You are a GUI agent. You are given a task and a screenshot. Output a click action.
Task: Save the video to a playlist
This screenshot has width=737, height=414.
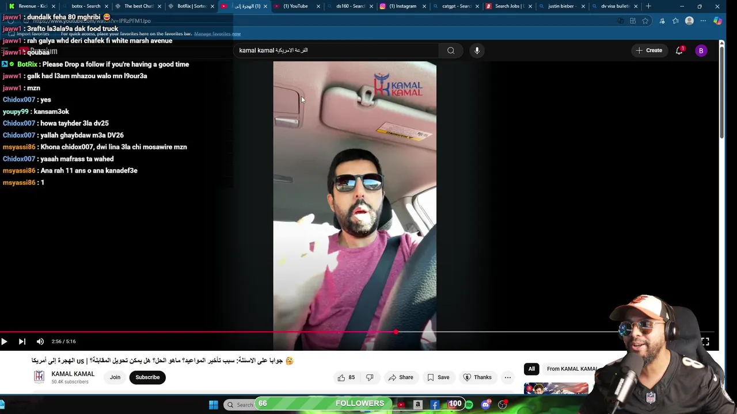coord(438,377)
